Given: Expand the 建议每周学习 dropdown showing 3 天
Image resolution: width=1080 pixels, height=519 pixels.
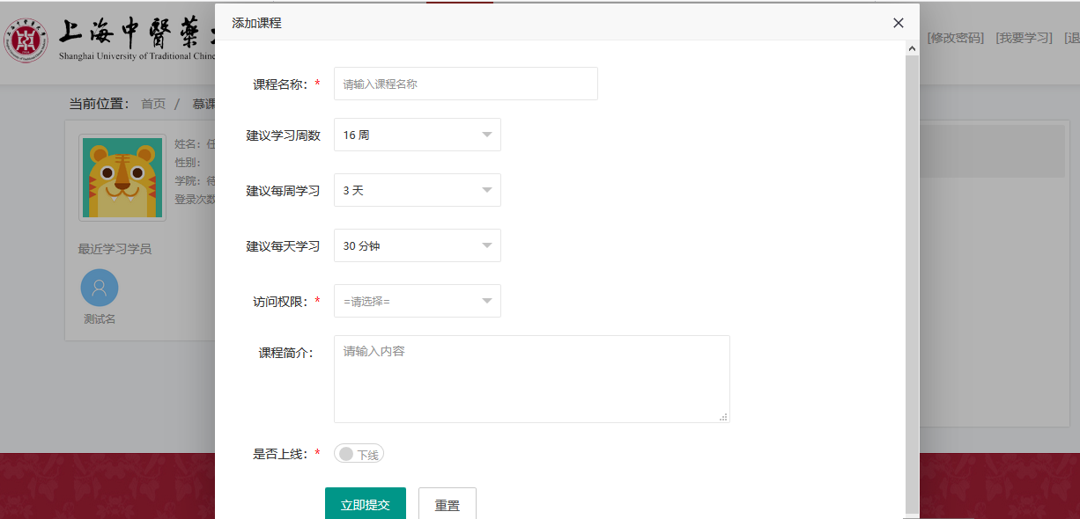Looking at the screenshot, I should click(x=417, y=191).
